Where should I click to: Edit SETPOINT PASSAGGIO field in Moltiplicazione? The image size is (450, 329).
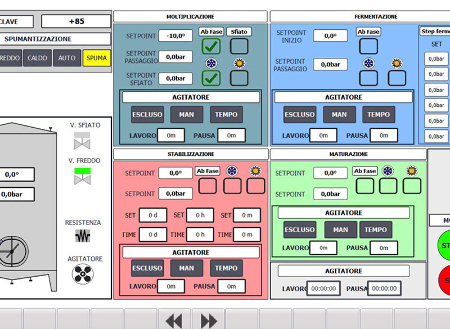coord(175,57)
